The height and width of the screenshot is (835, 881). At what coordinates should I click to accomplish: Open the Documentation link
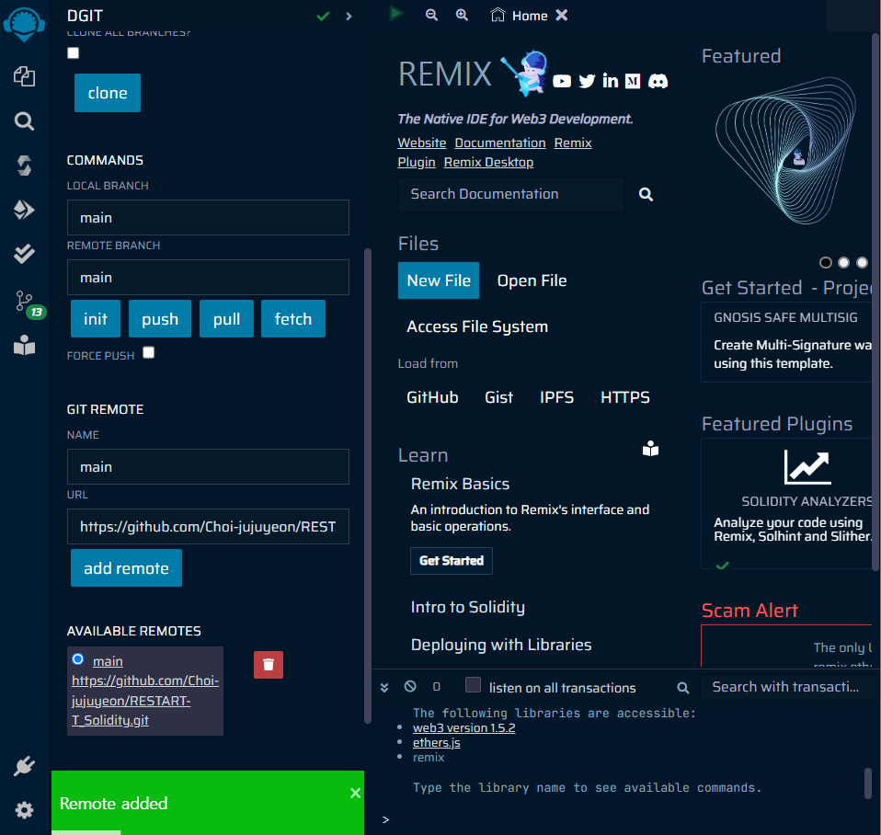[x=500, y=143]
